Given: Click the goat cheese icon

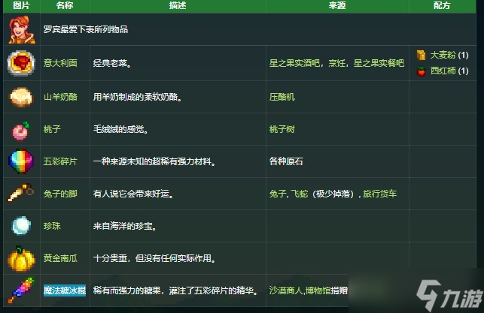Looking at the screenshot, I should (21, 98).
